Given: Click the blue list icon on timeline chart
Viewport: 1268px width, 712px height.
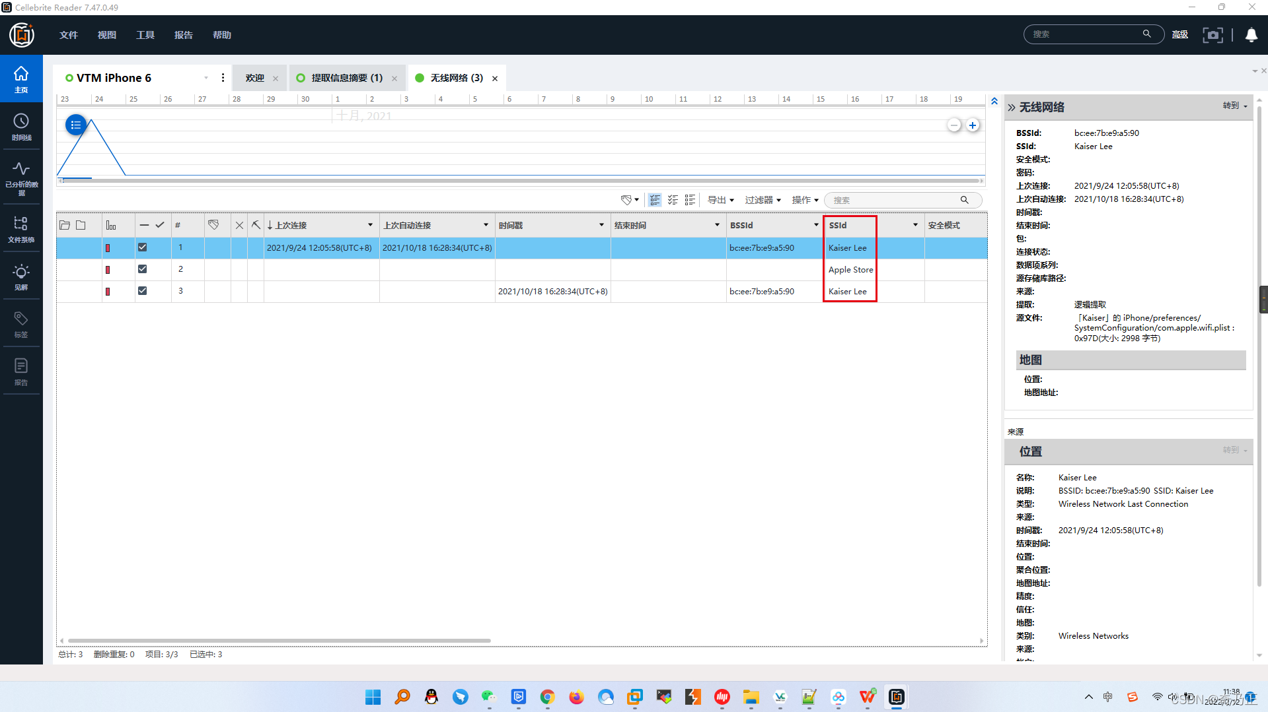Looking at the screenshot, I should (x=76, y=125).
